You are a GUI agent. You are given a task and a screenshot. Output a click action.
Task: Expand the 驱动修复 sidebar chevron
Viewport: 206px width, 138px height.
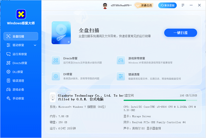(x=35, y=45)
